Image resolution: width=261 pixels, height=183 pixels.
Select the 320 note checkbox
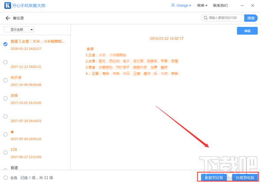coord(5,153)
